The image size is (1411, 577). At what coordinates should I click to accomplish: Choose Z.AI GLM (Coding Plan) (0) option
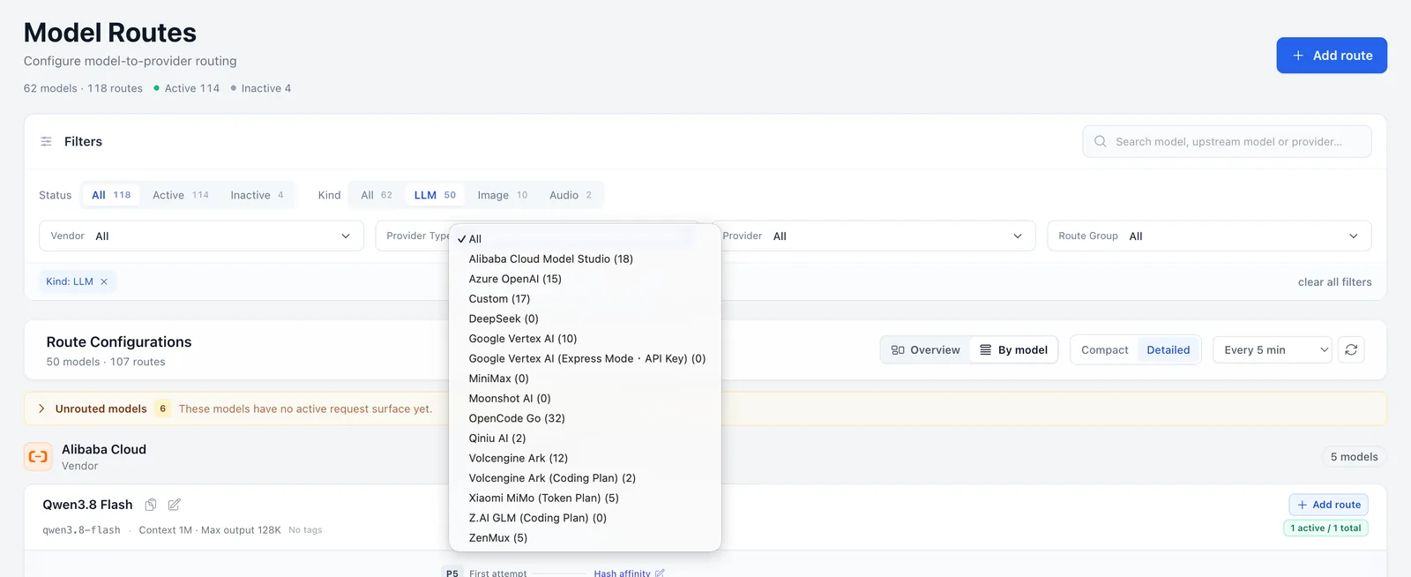585,518
